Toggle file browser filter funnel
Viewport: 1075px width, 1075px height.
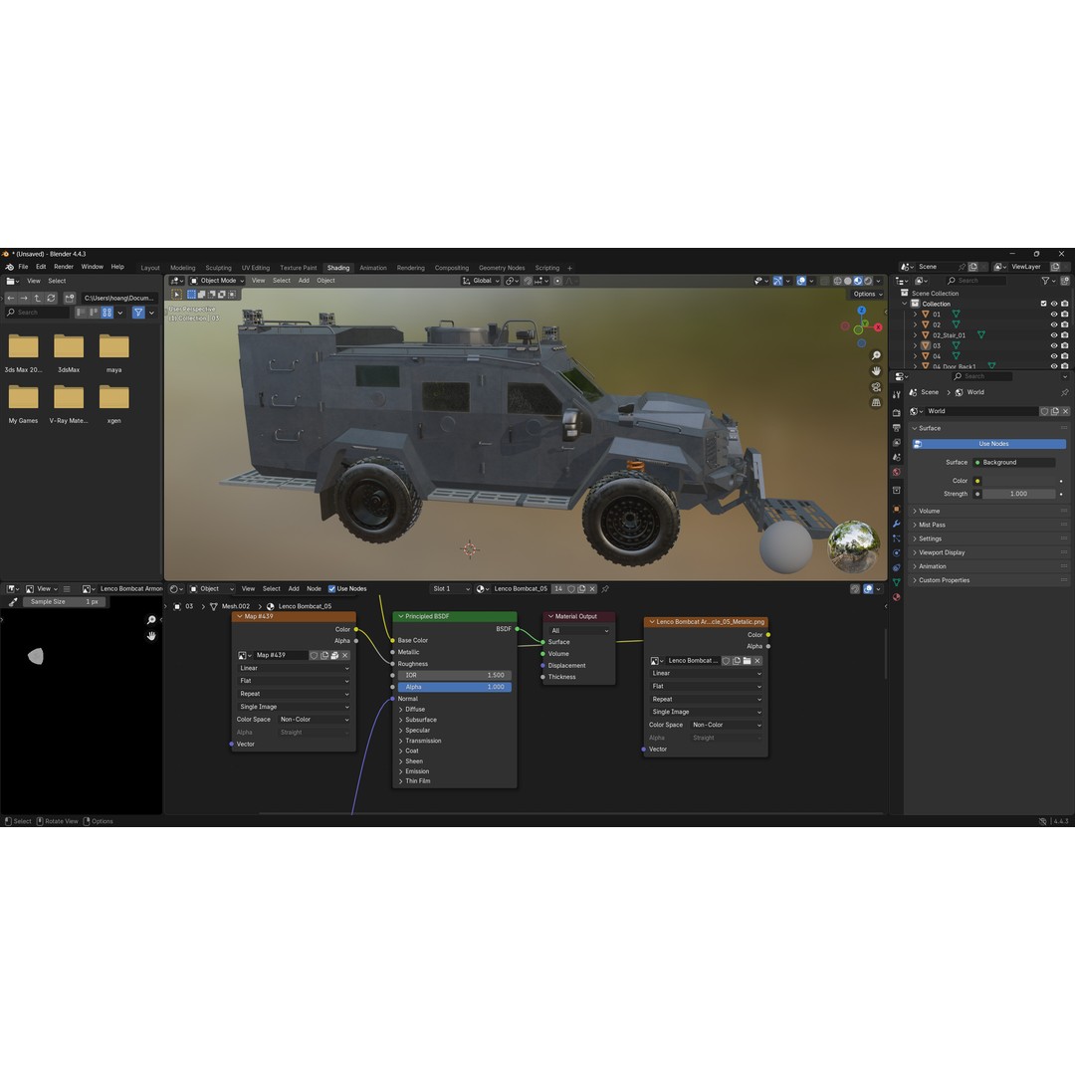138,313
